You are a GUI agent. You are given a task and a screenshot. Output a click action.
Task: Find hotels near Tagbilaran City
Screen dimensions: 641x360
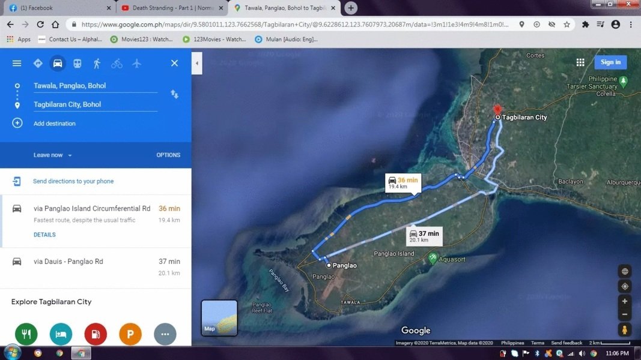pyautogui.click(x=61, y=334)
